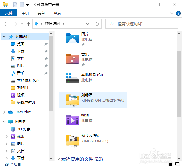Collapse the 最近使用的文件 (20) group
The width and height of the screenshot is (182, 168).
(x=58, y=159)
